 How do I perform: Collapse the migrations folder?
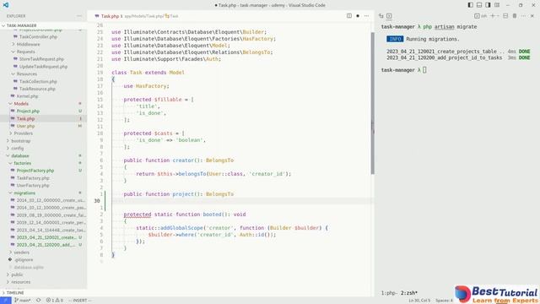(24, 193)
